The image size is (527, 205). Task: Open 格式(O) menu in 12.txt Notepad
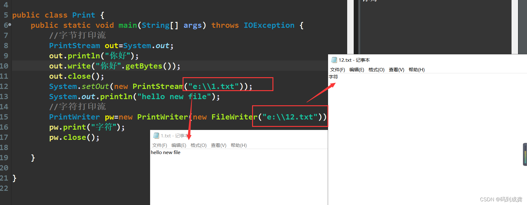(376, 70)
